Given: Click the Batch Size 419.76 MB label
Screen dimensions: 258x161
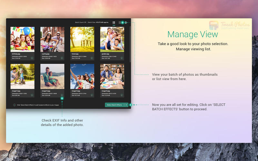Looking at the screenshot, I should point(98,22).
